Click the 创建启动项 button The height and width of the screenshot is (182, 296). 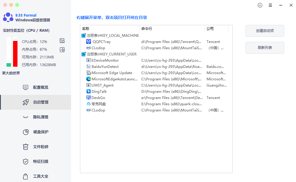[265, 31]
